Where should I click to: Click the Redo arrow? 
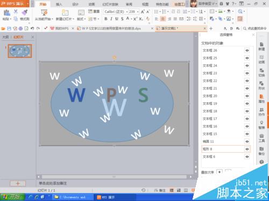(x=38, y=28)
